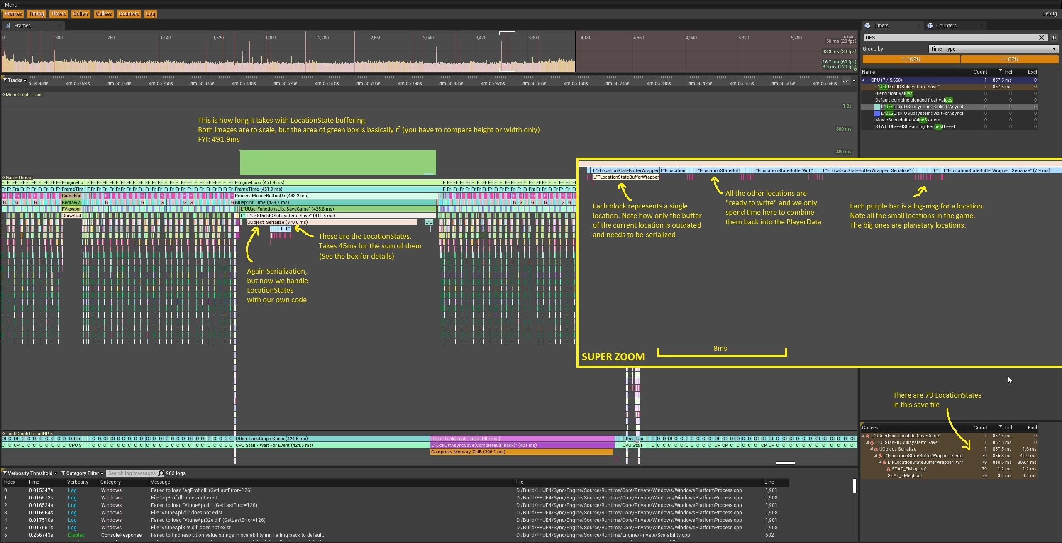
Task: Click the Main Graph Track header
Action: pyautogui.click(x=23, y=95)
